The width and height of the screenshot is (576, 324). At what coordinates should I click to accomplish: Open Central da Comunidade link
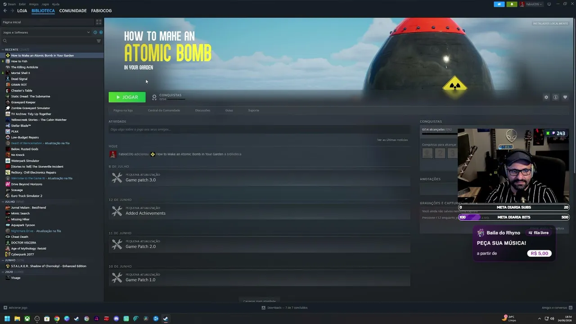tap(164, 110)
